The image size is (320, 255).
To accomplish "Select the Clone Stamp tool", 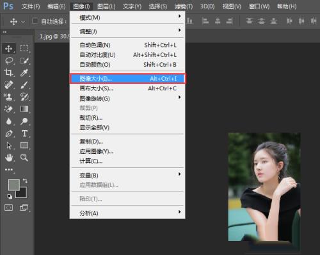I will click(9, 97).
